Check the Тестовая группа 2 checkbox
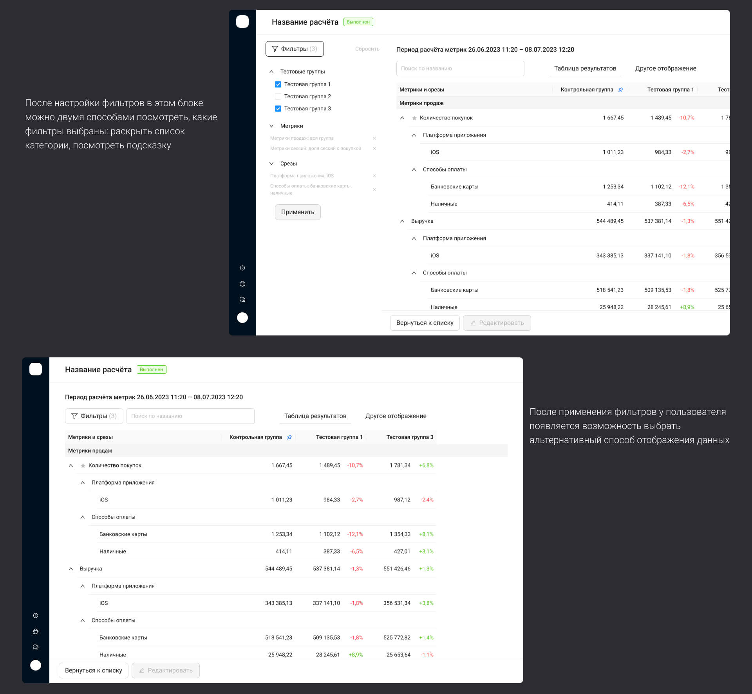 click(x=278, y=96)
